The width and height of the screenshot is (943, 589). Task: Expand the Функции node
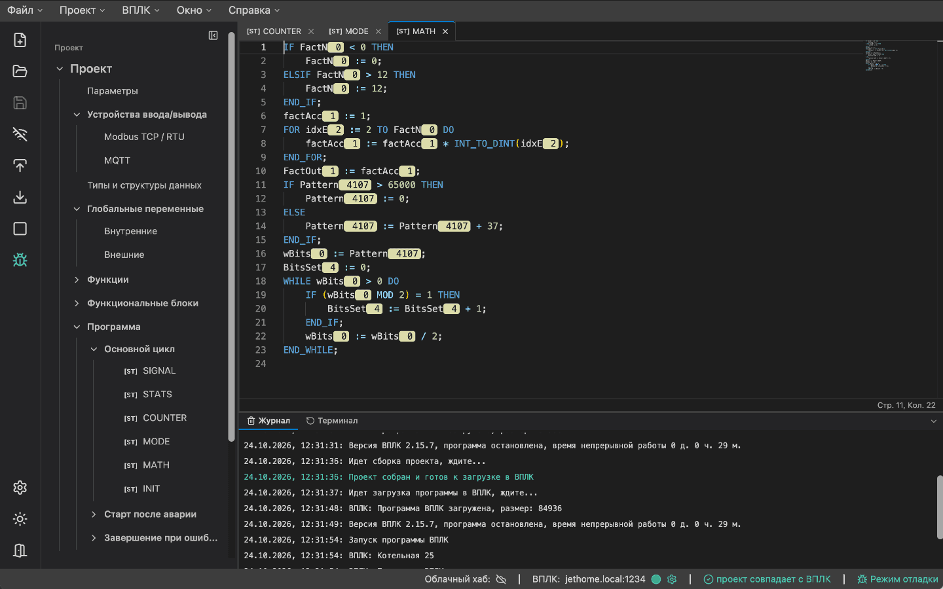coord(77,279)
